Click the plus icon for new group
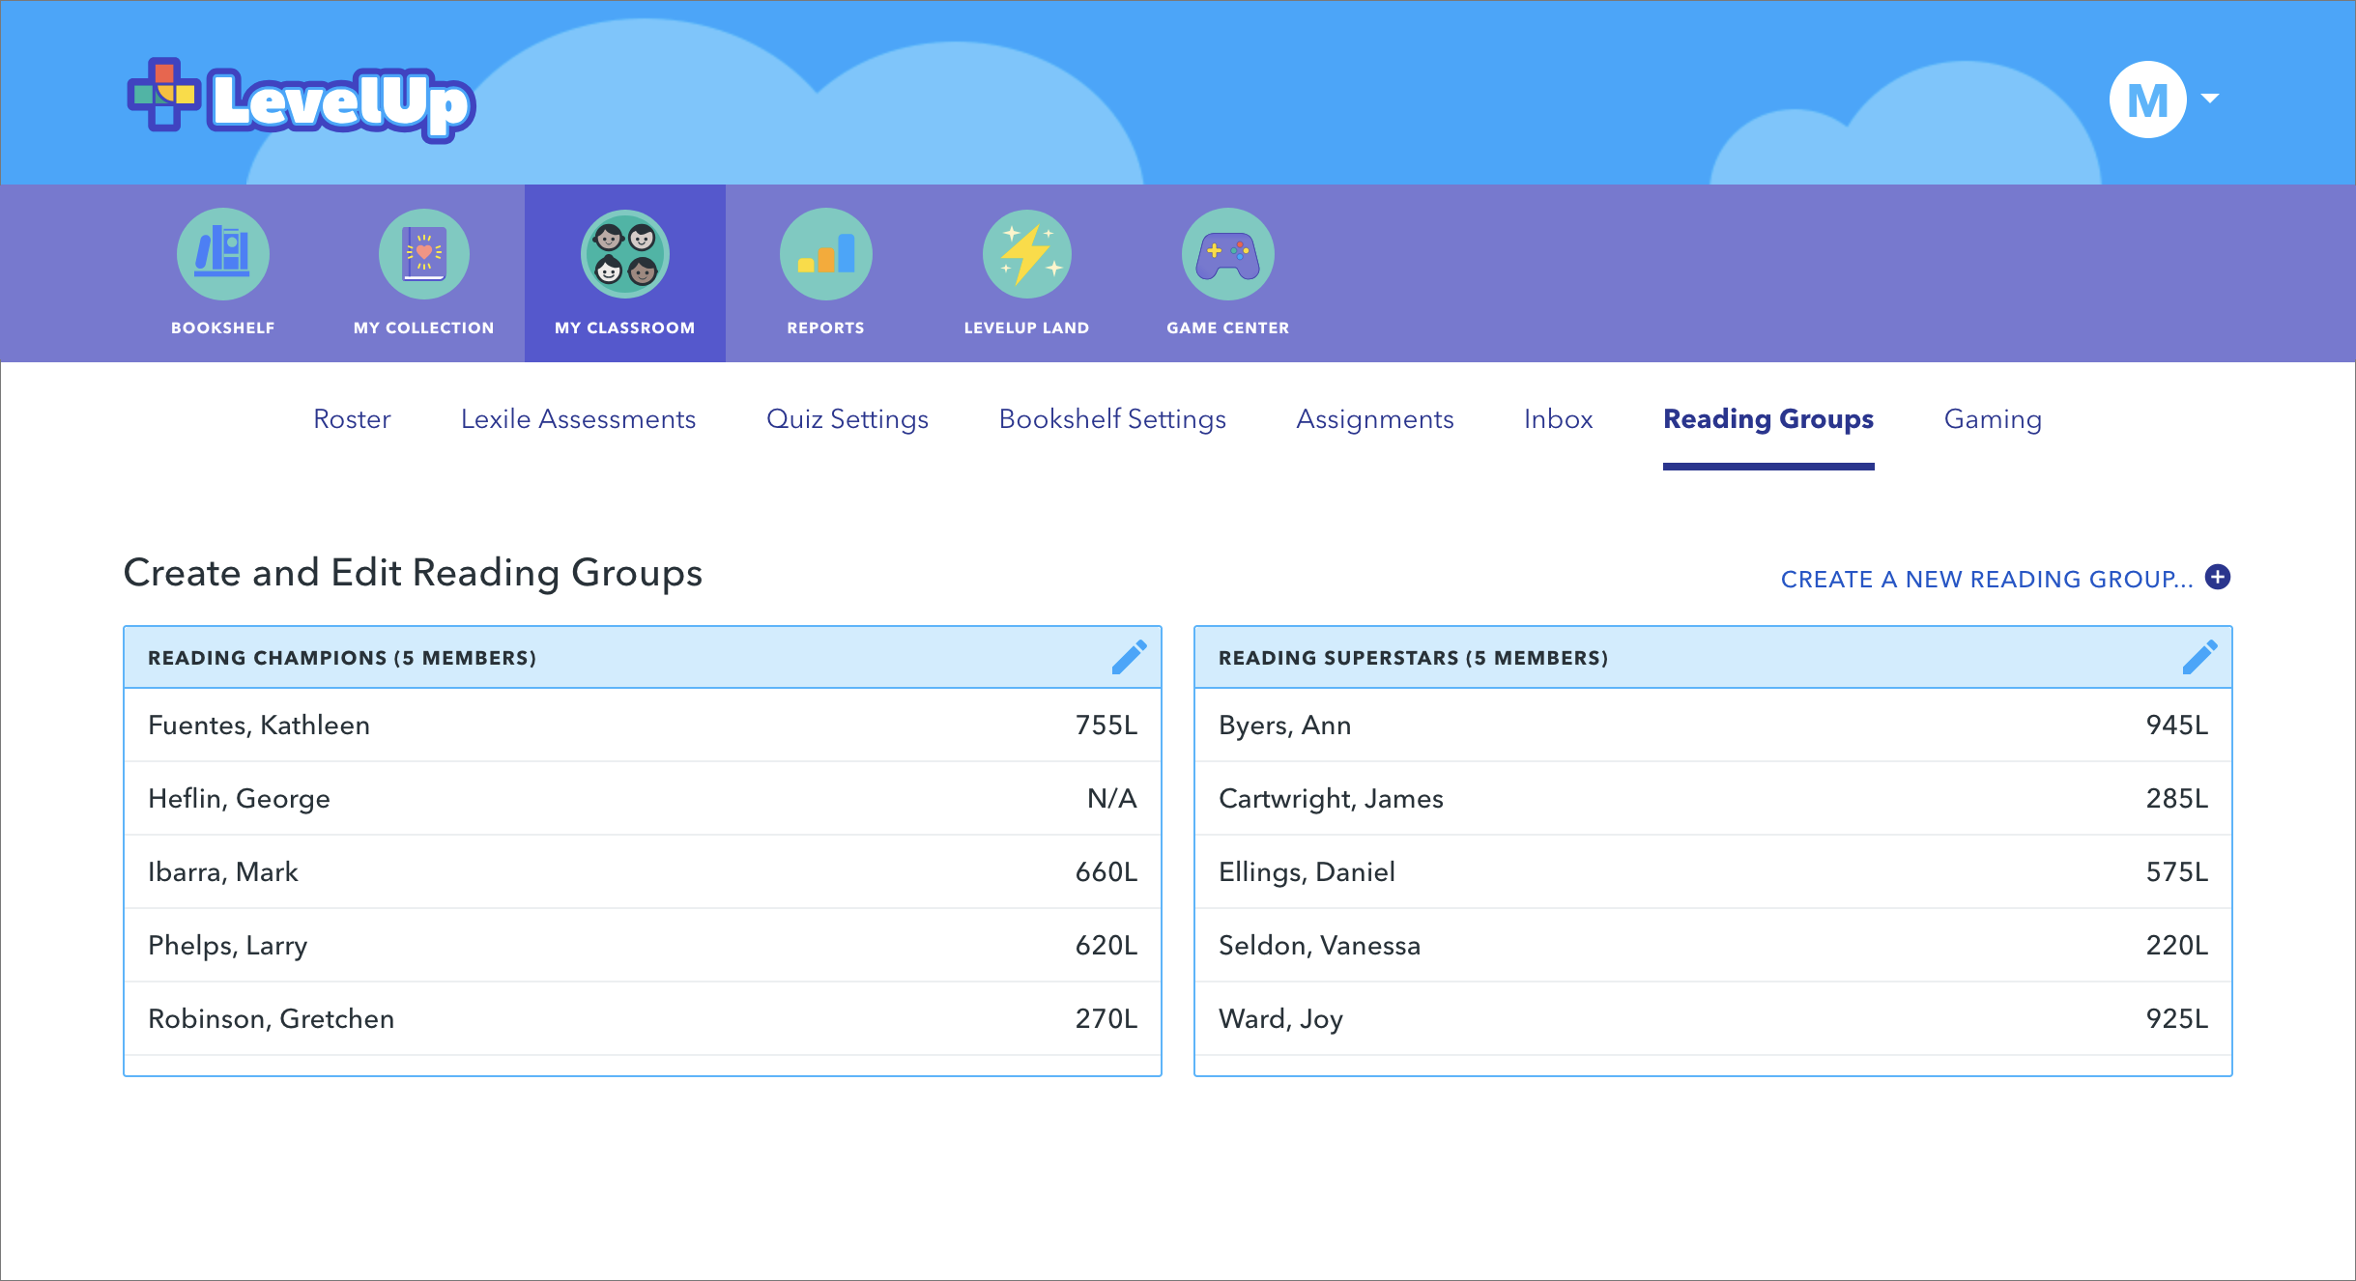The width and height of the screenshot is (2356, 1281). tap(2218, 578)
